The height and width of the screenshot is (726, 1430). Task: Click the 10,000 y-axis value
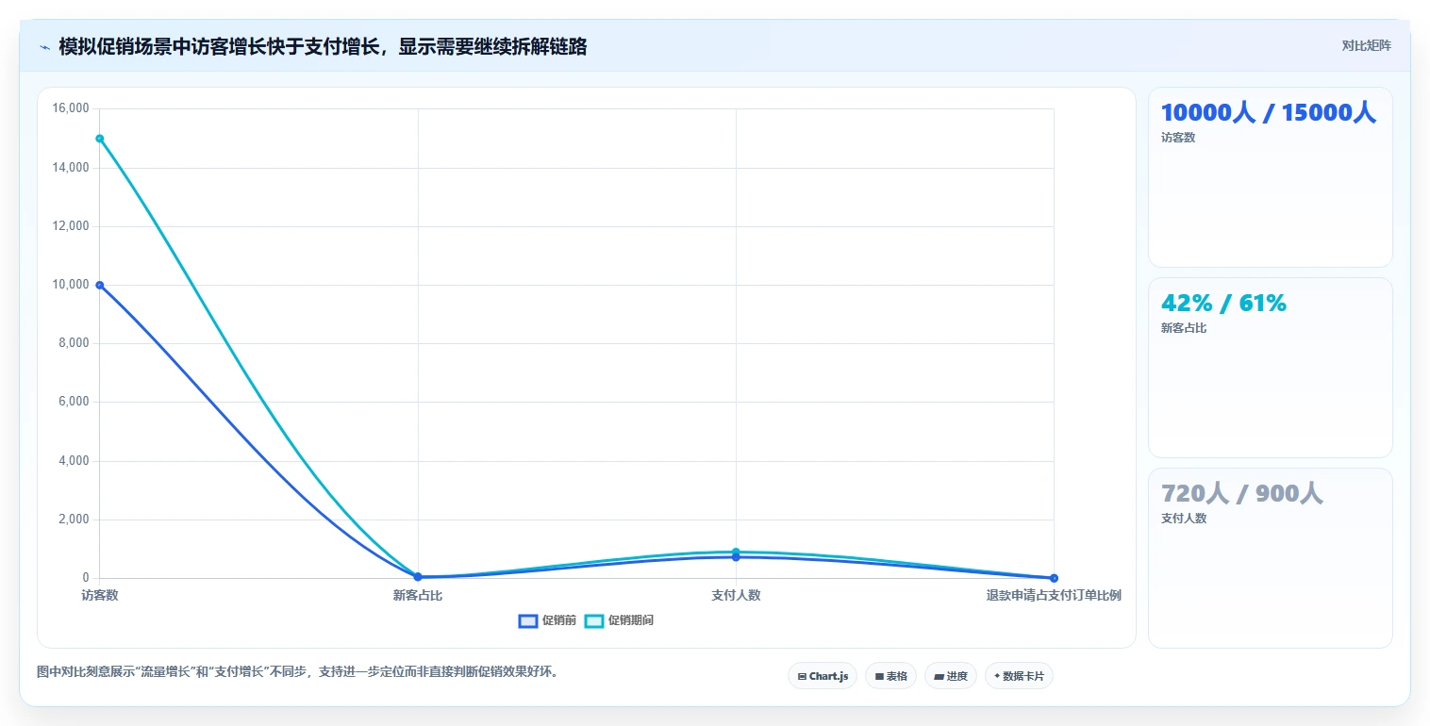click(x=71, y=285)
